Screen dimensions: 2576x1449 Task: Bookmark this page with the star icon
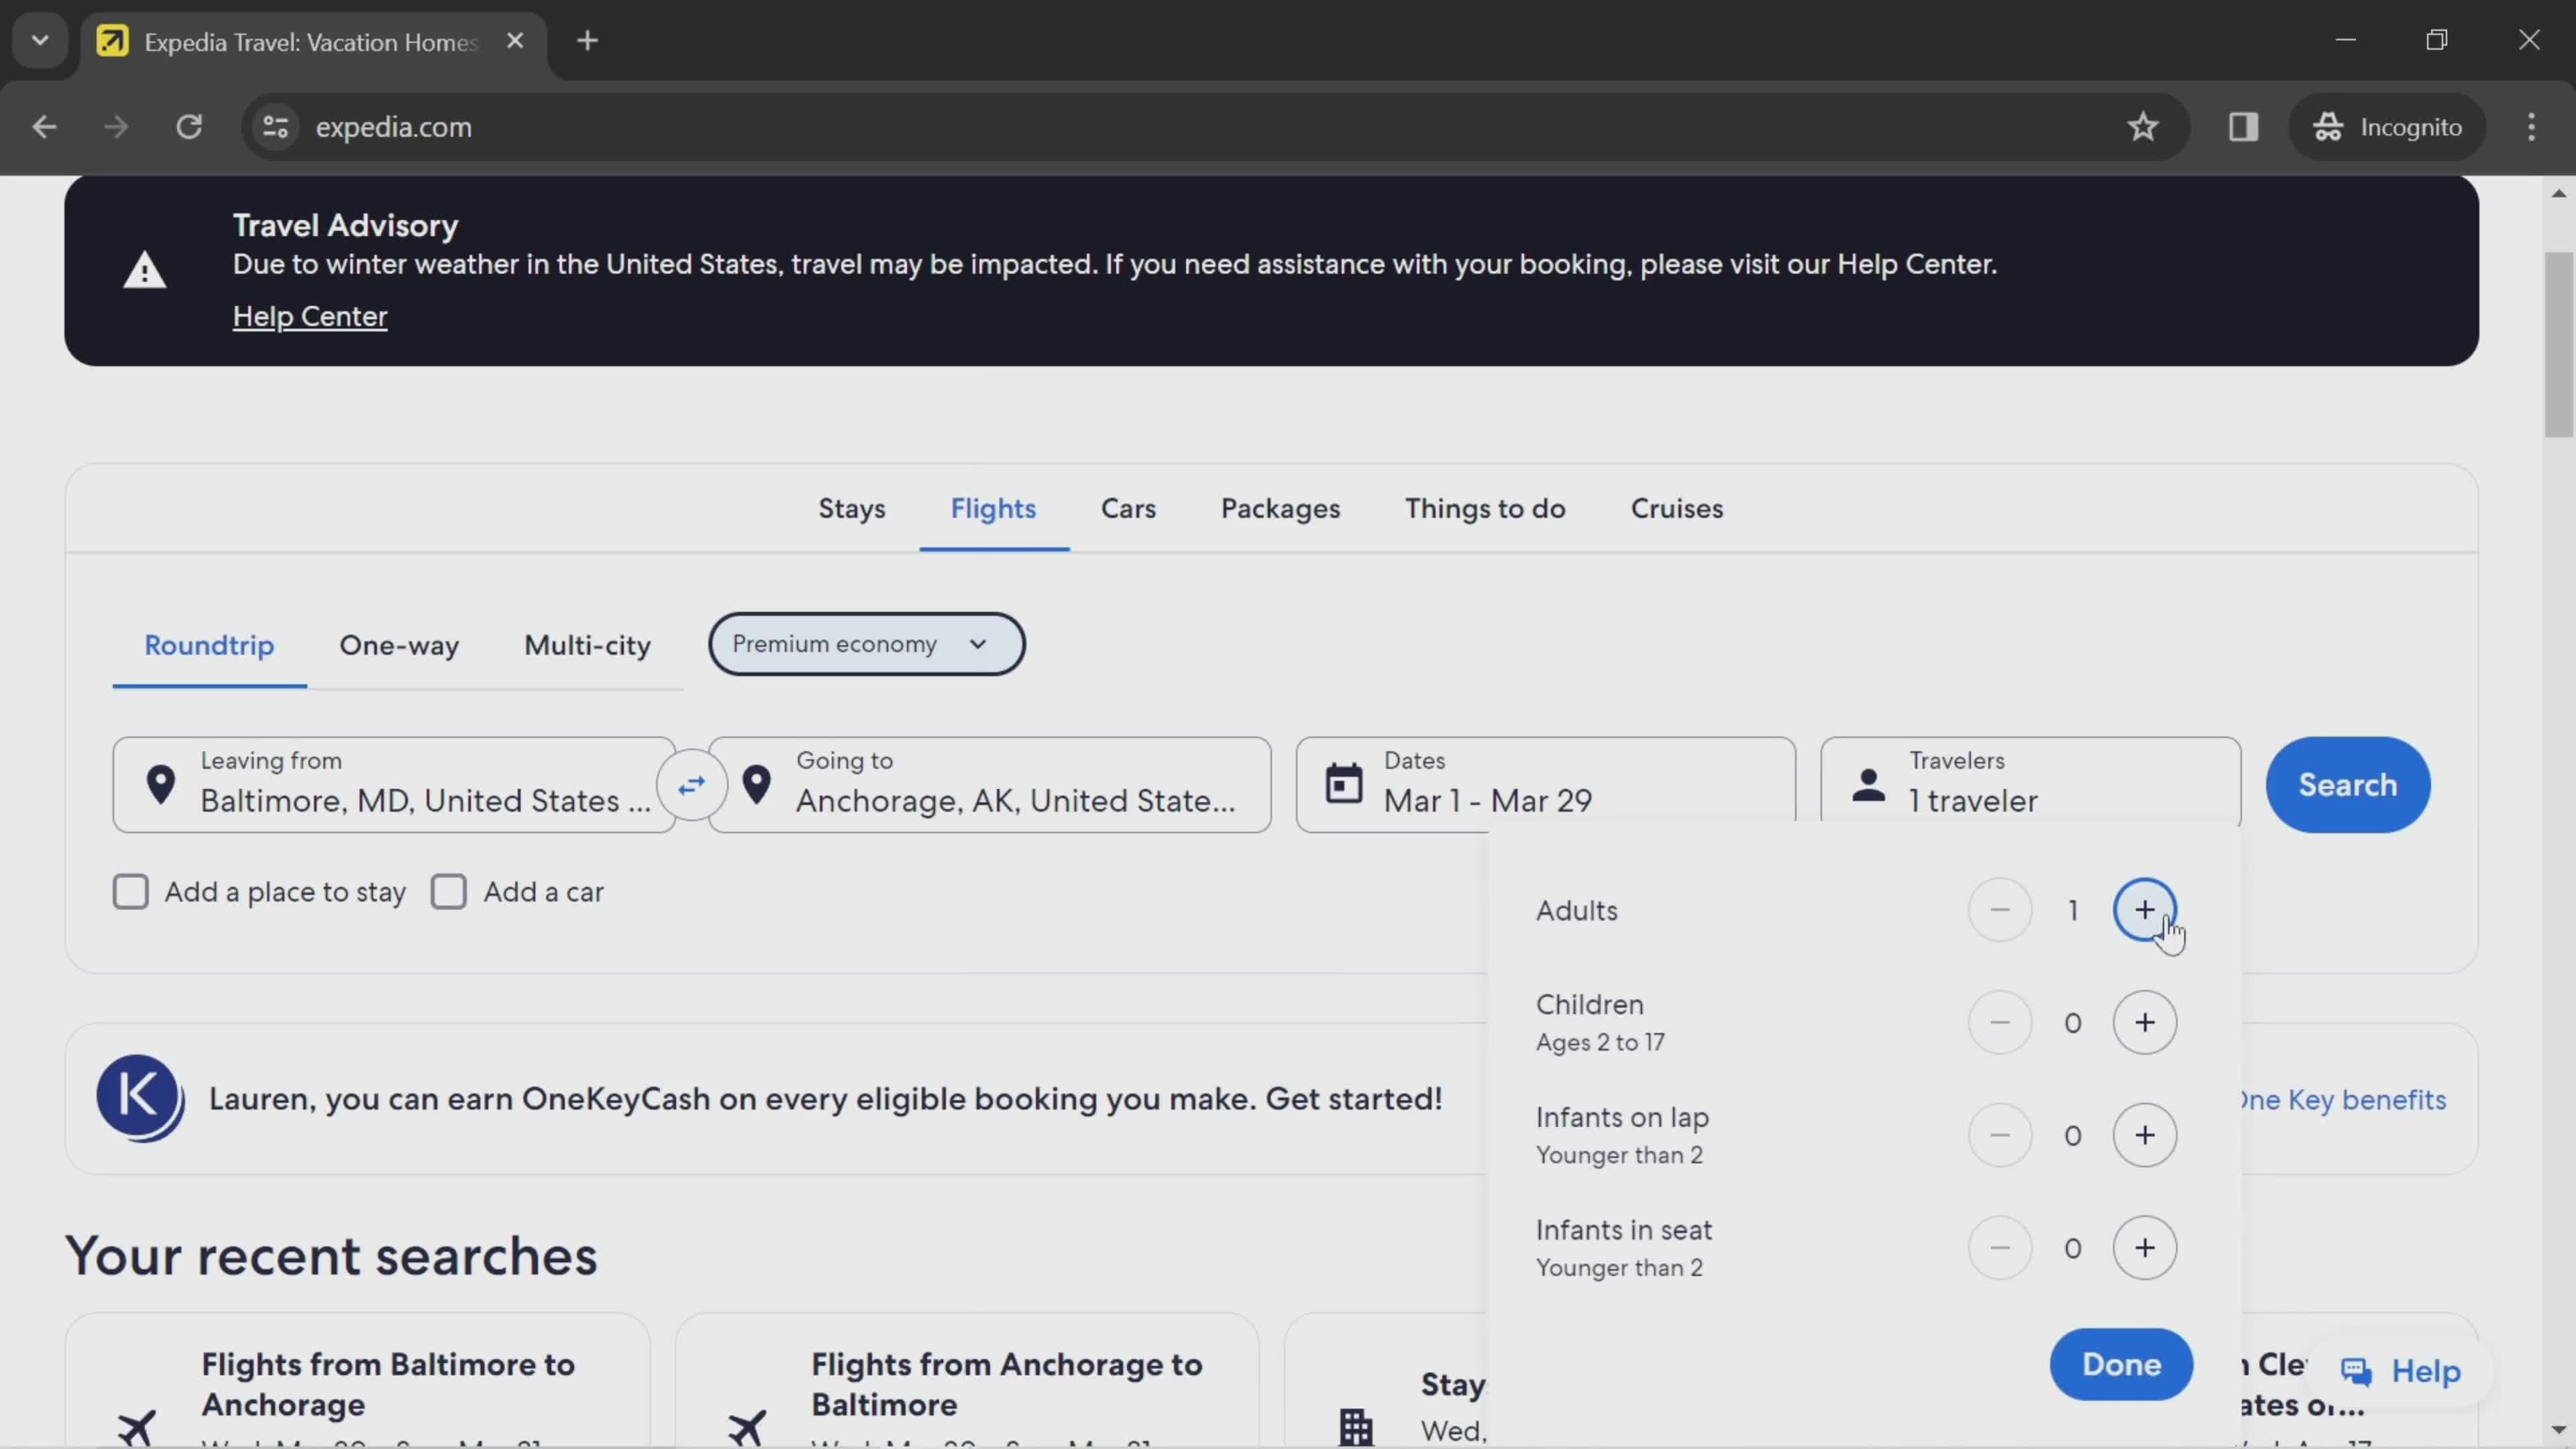[x=2142, y=127]
